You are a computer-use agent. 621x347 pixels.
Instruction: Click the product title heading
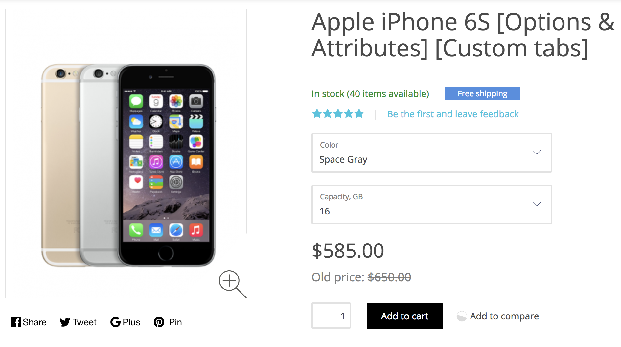pyautogui.click(x=463, y=35)
